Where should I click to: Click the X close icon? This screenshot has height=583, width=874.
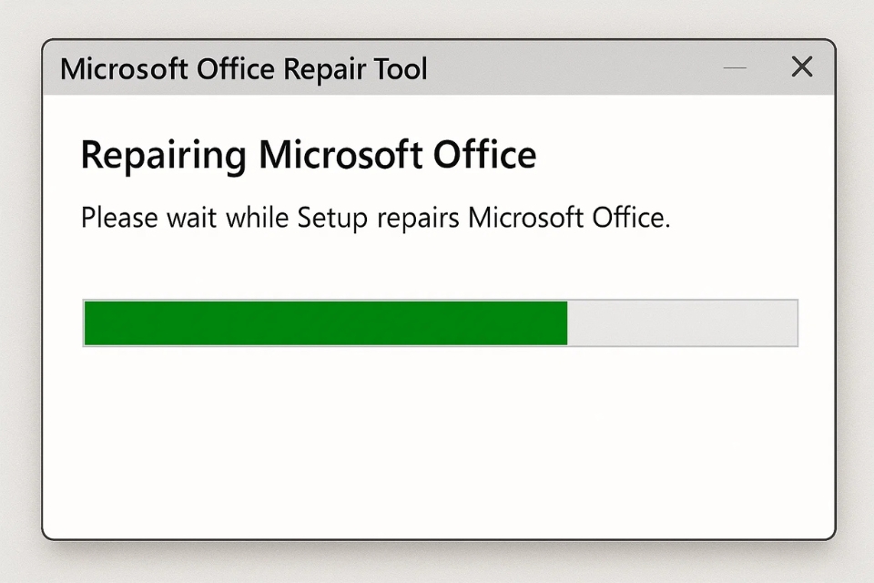[801, 67]
